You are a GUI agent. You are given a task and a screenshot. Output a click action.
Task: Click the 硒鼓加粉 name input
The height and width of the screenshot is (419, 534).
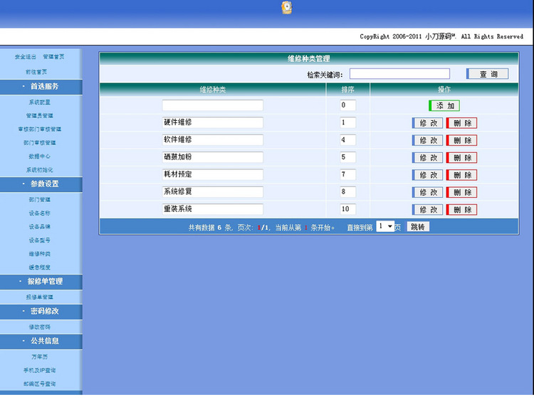[x=212, y=157]
